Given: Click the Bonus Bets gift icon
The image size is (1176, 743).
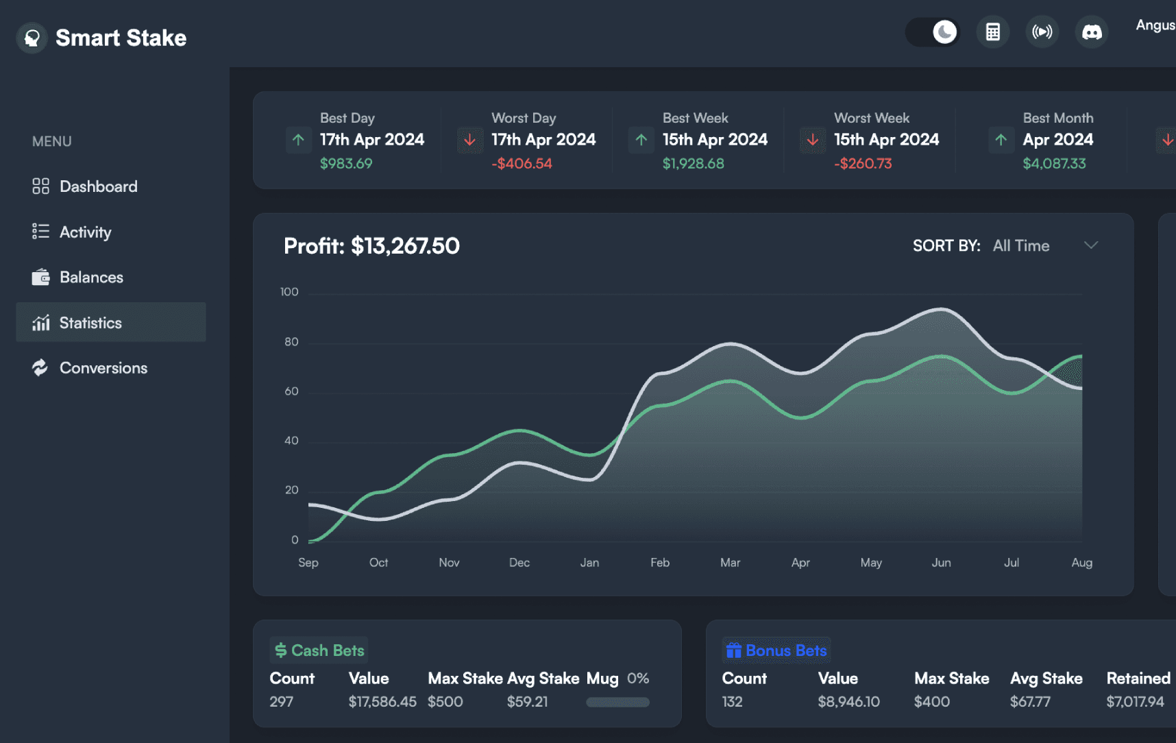Looking at the screenshot, I should pos(734,650).
